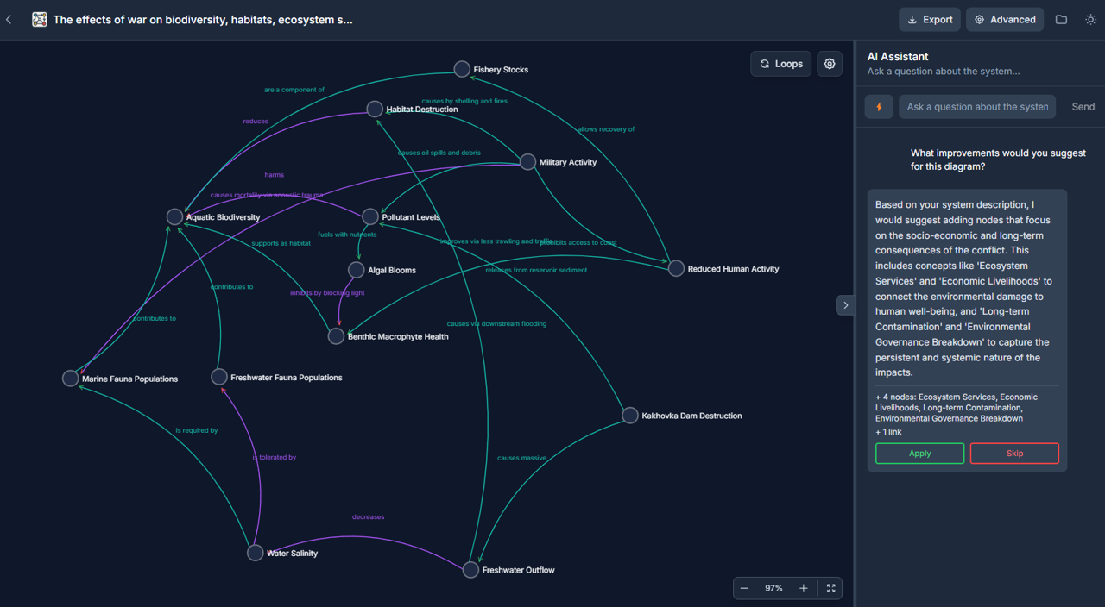Click the Export button
The height and width of the screenshot is (607, 1105).
(930, 19)
